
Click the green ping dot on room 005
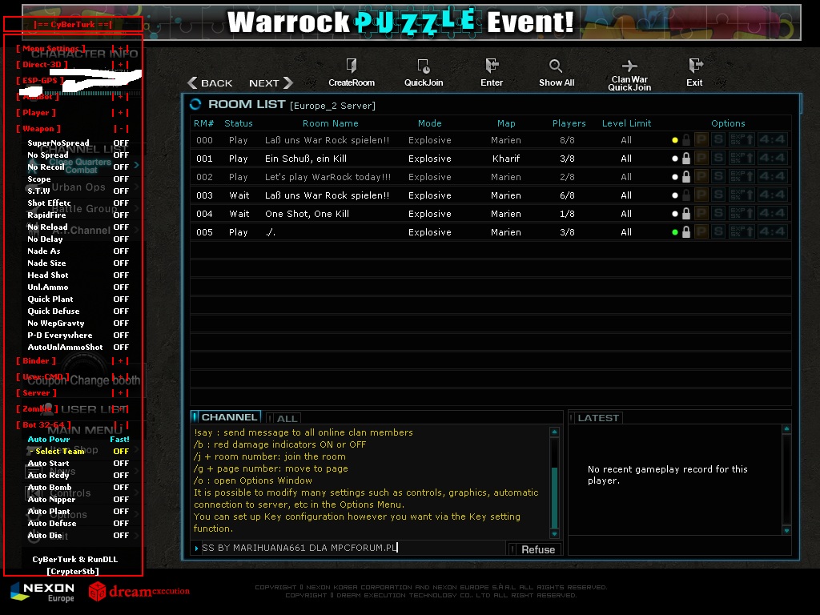[x=674, y=232]
